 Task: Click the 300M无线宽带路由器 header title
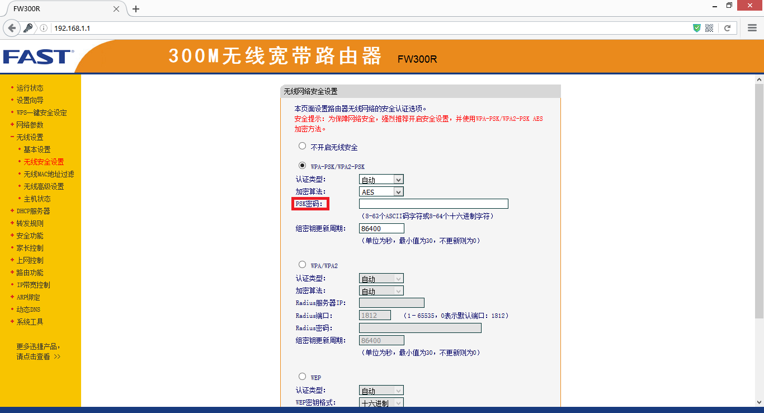point(276,57)
